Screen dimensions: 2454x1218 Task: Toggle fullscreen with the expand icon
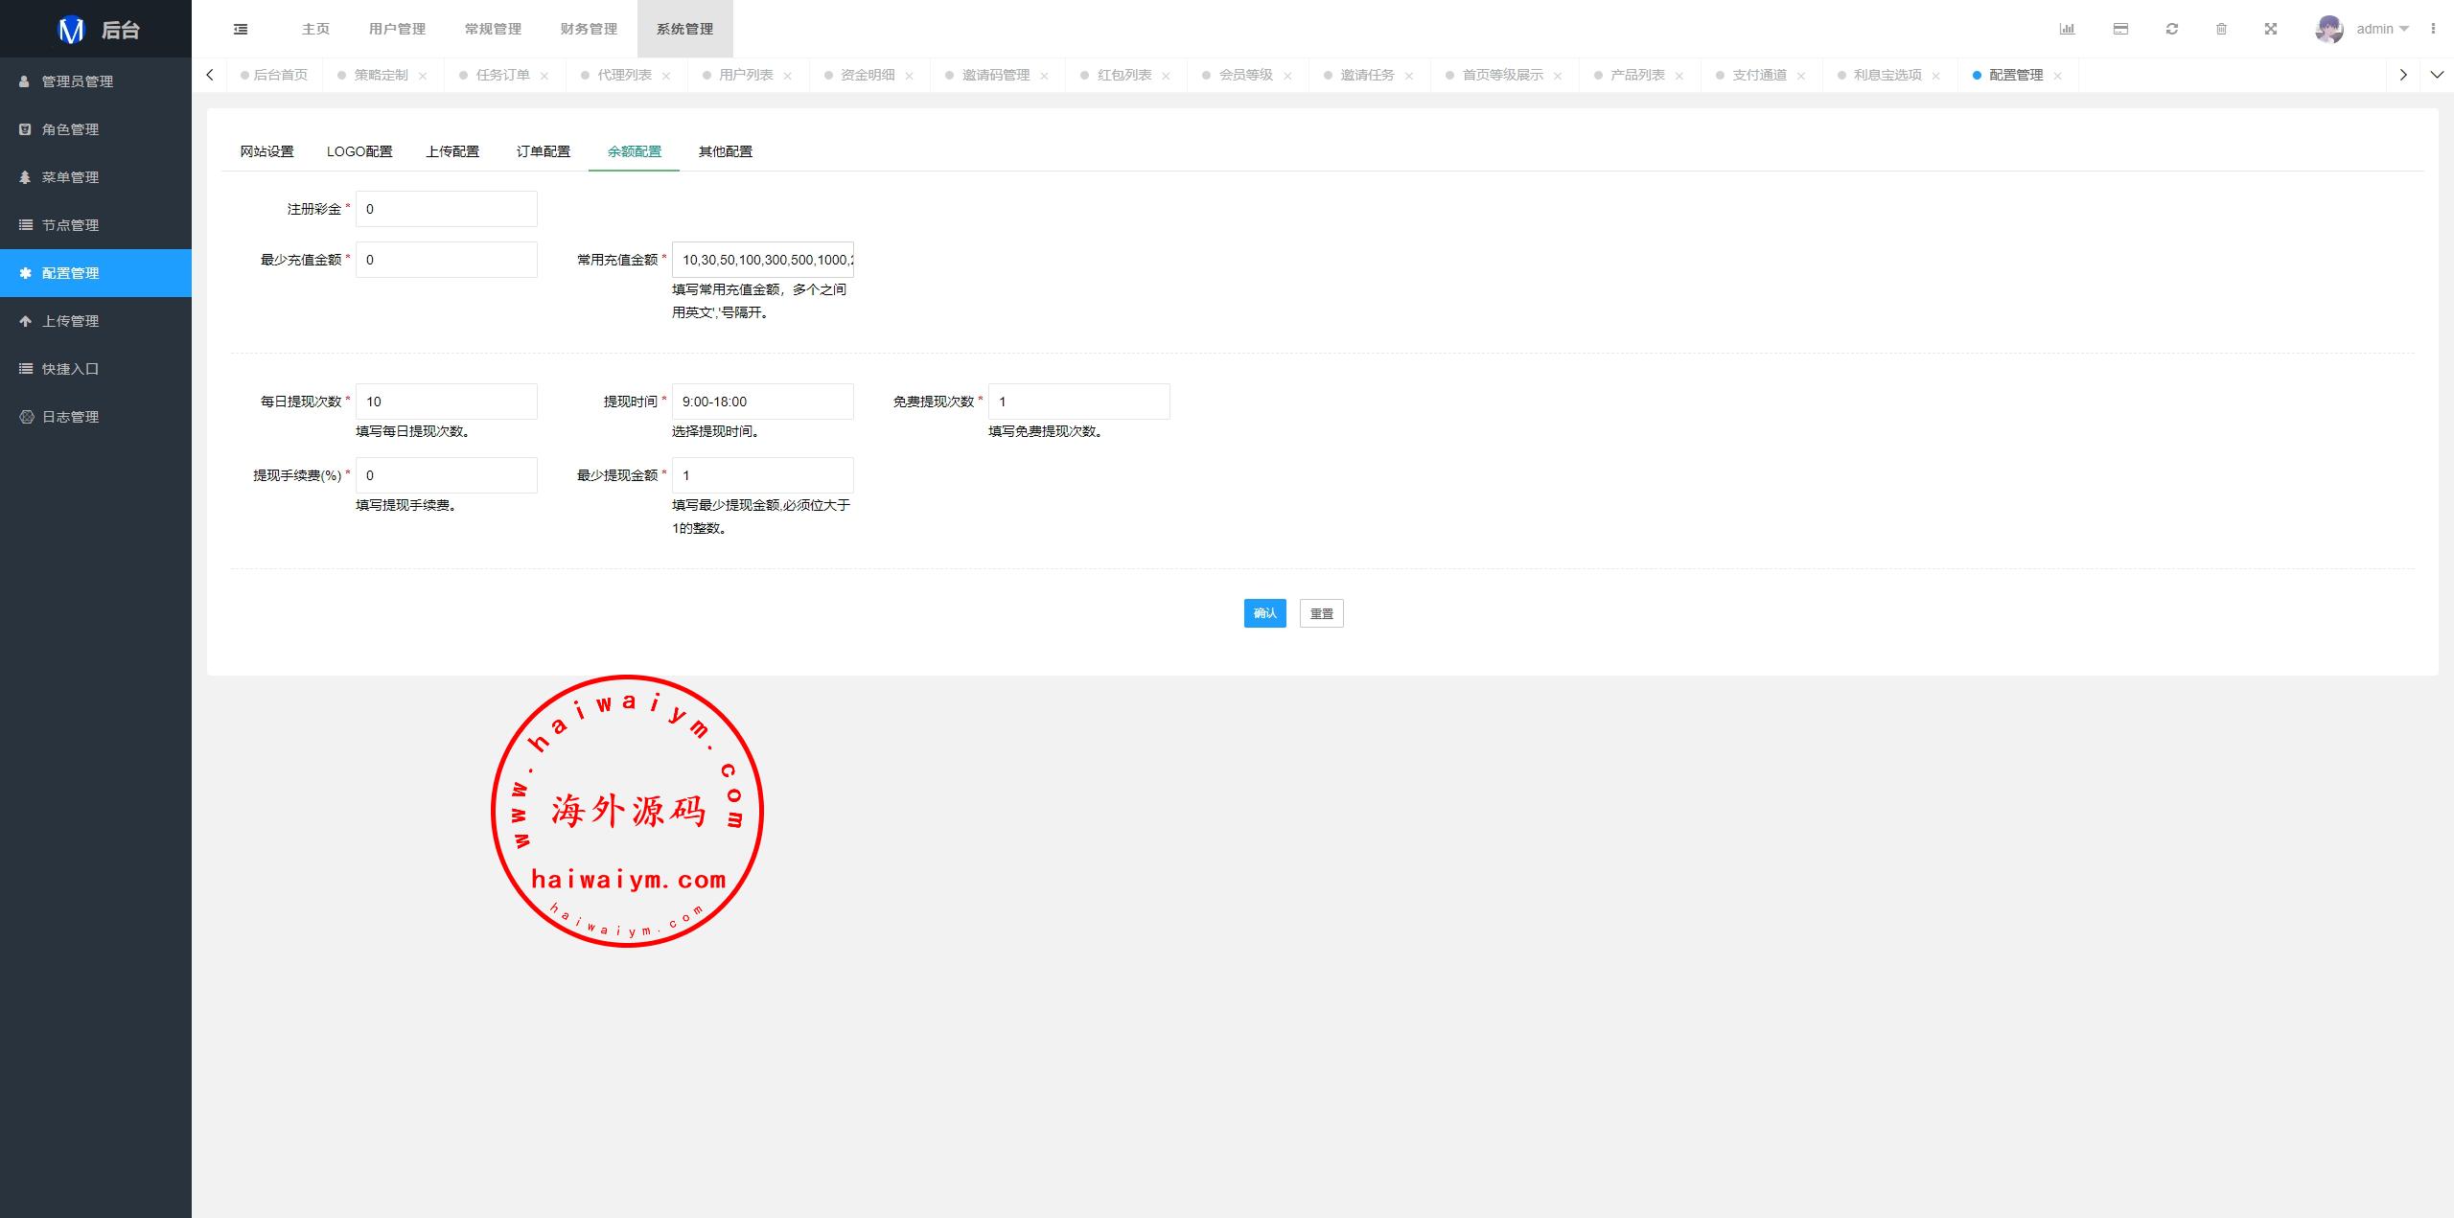coord(2271,29)
